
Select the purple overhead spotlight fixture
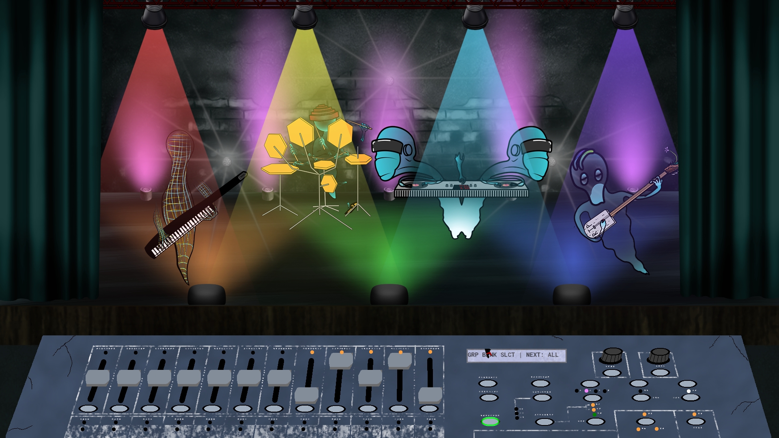(625, 16)
